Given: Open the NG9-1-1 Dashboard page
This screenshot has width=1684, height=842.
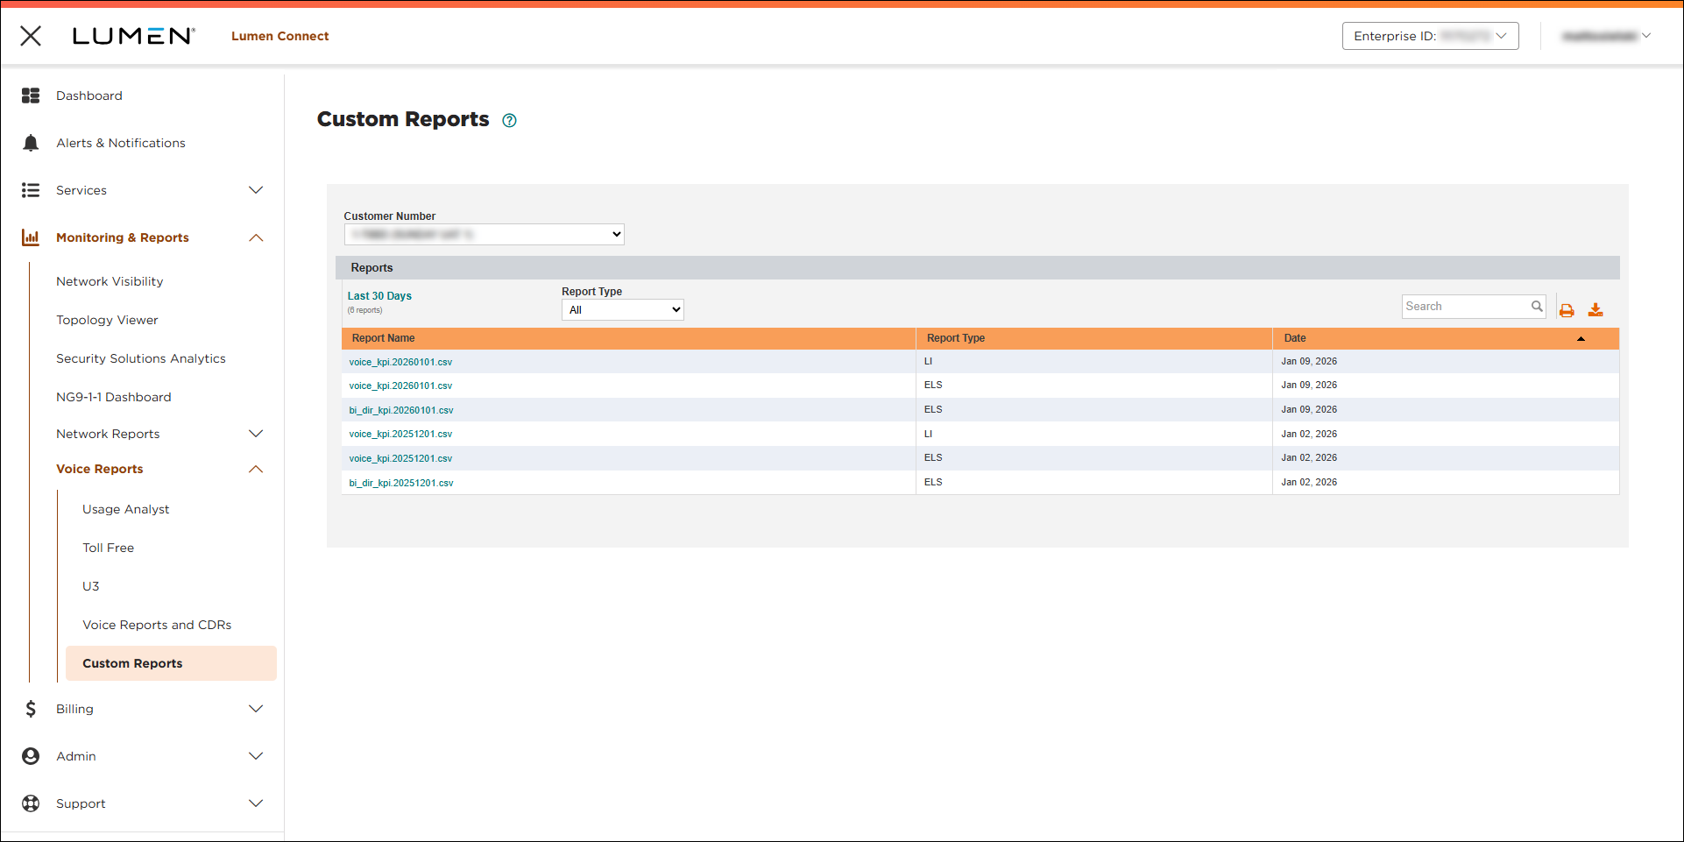Looking at the screenshot, I should [x=113, y=396].
